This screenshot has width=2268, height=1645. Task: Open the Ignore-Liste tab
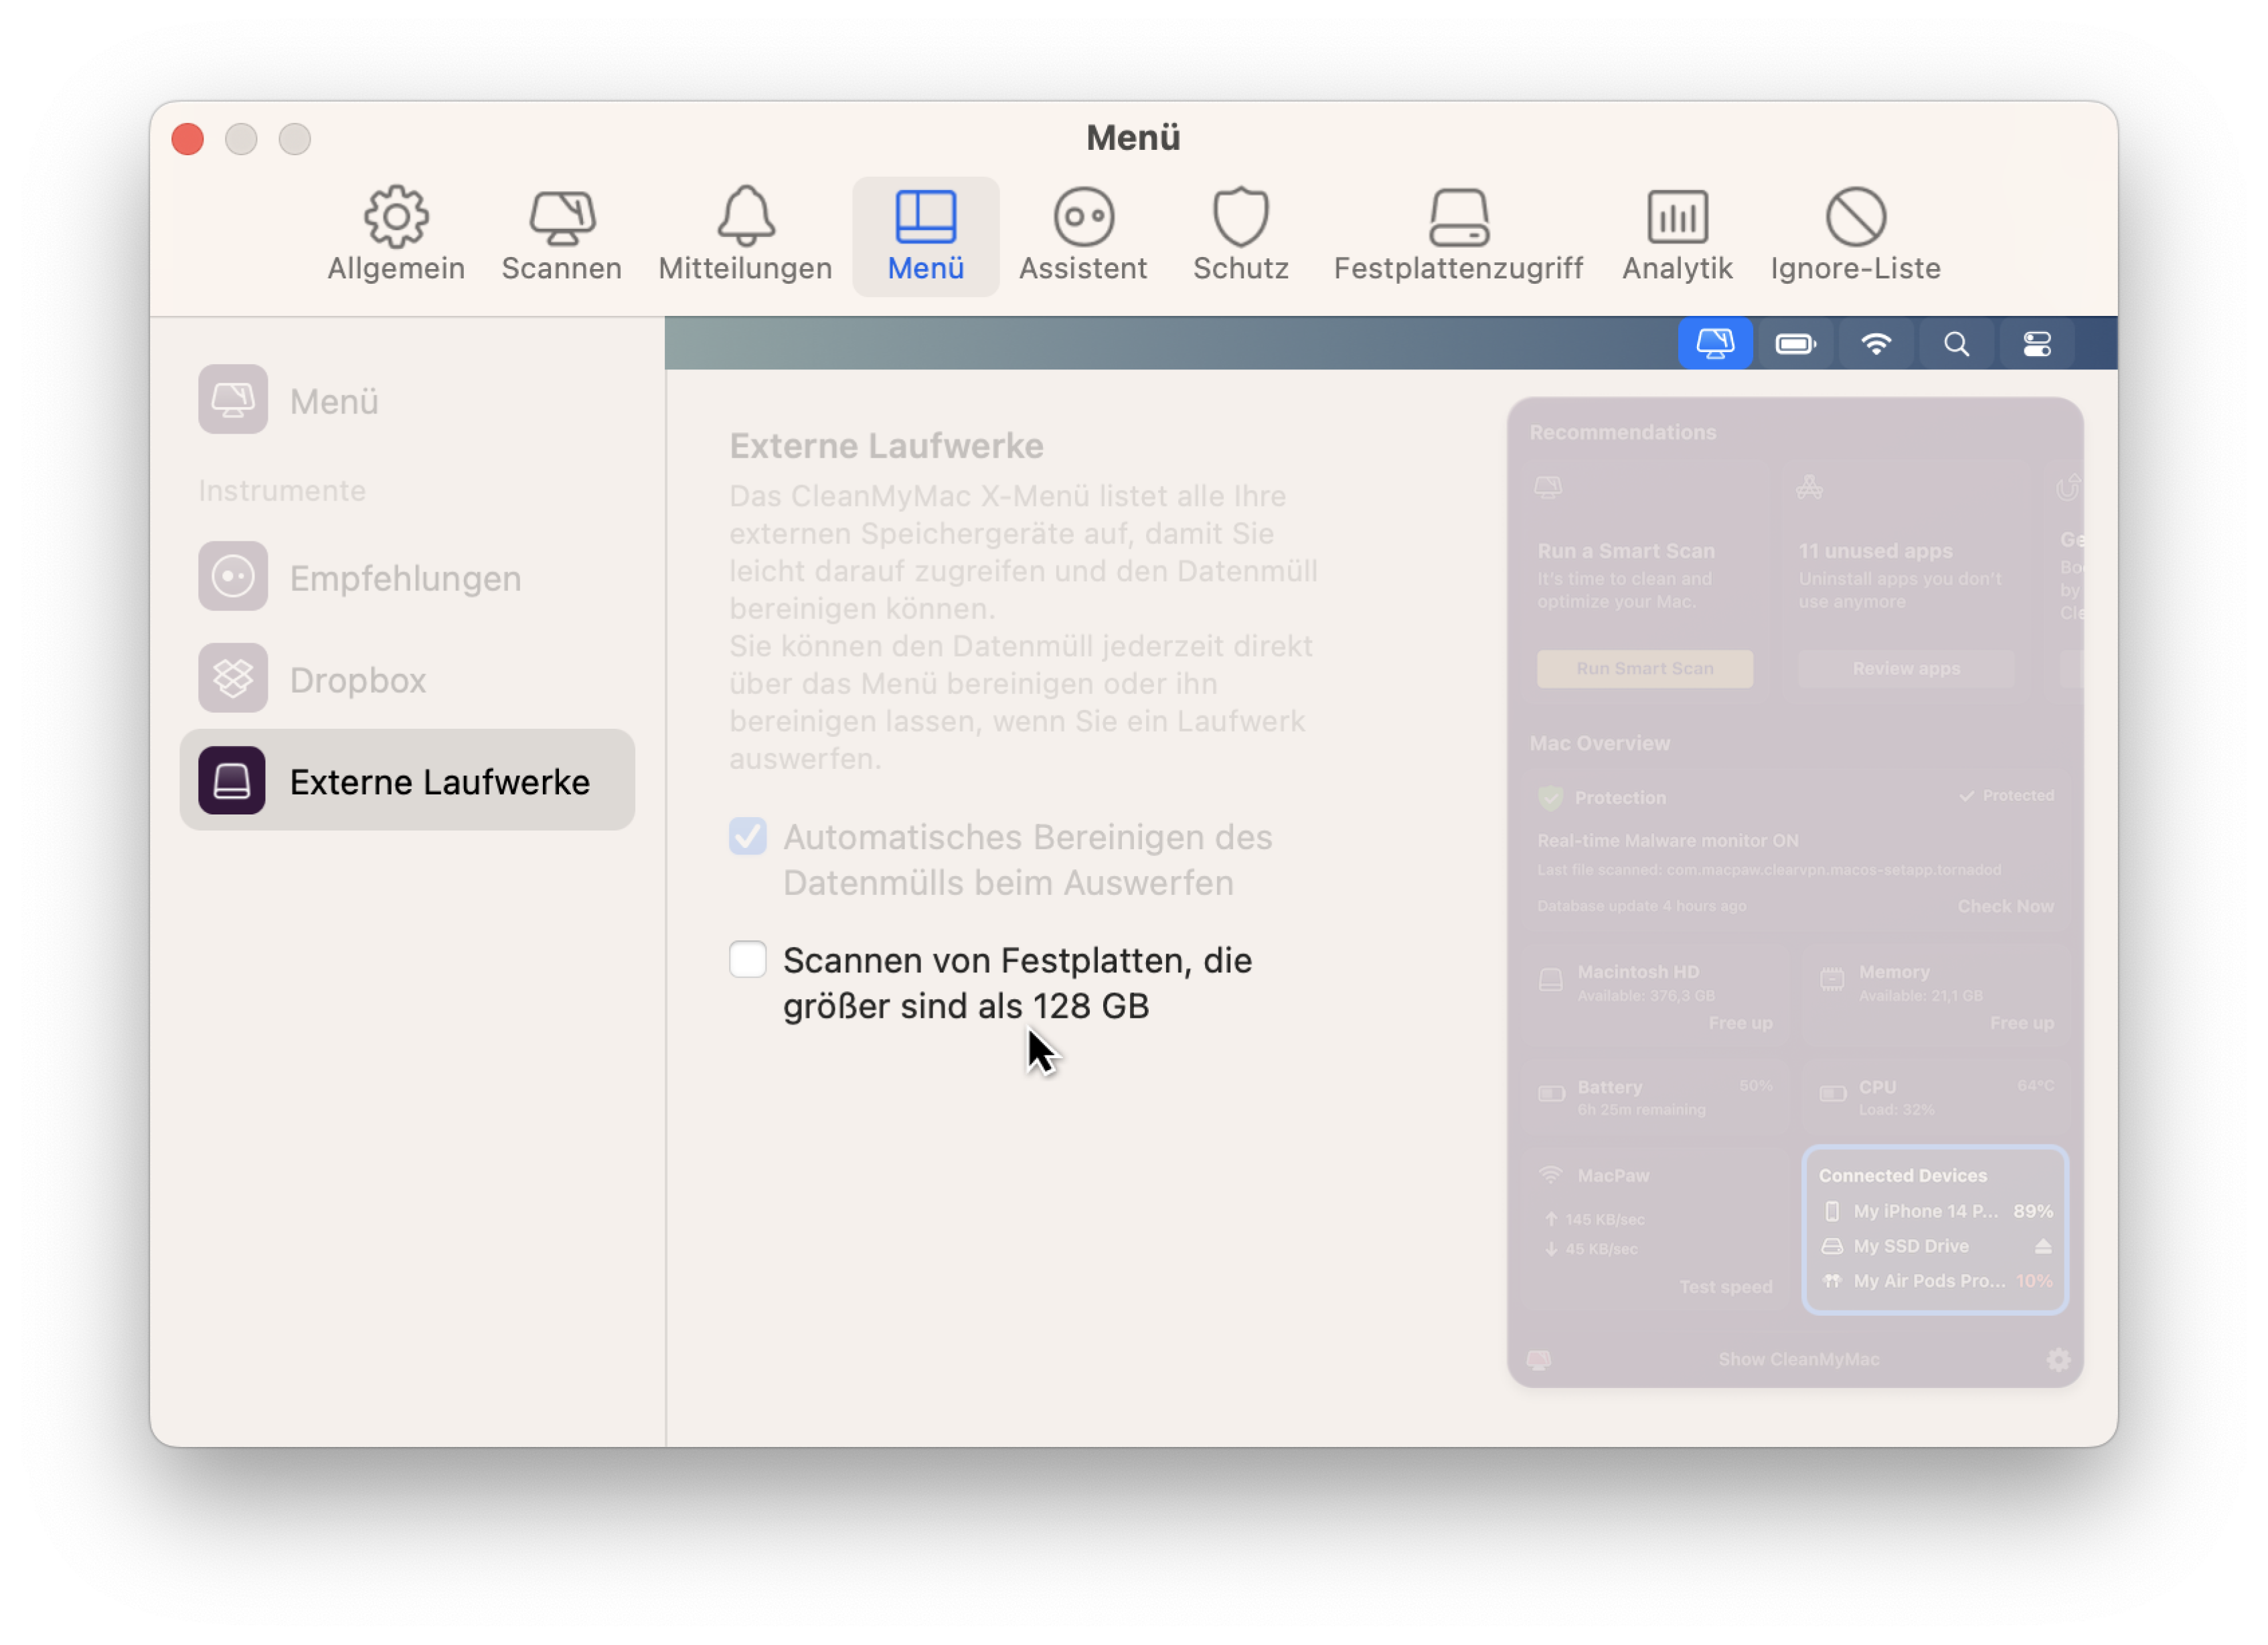pos(1855,235)
